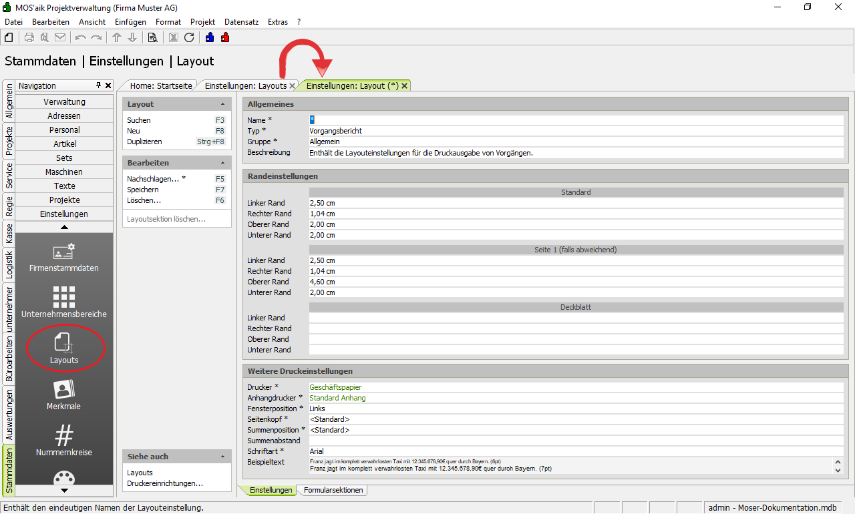Viewport: 855px width, 514px height.
Task: Click Suchen in the Layout panel
Action: [139, 120]
